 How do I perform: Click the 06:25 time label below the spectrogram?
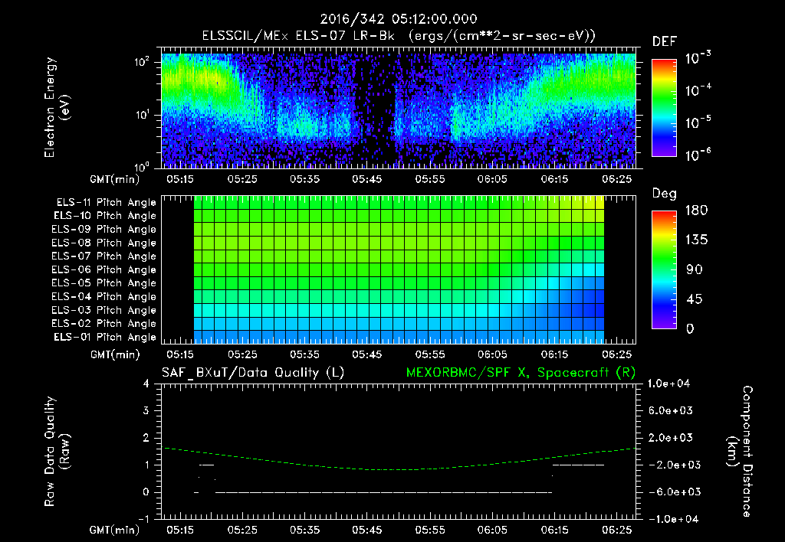pyautogui.click(x=617, y=179)
